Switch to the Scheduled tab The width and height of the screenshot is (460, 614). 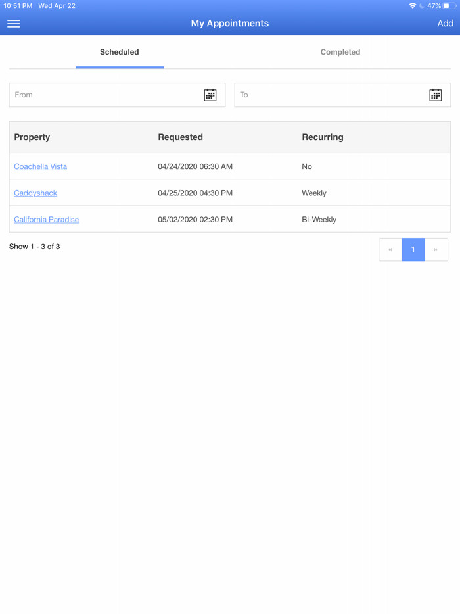tap(120, 52)
